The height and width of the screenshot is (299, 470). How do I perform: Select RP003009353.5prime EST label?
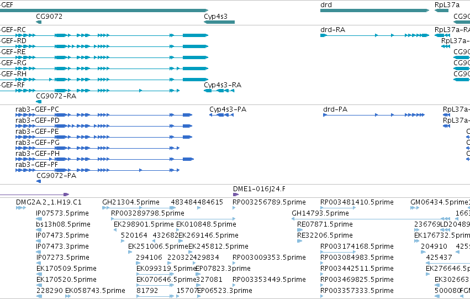coord(269,258)
